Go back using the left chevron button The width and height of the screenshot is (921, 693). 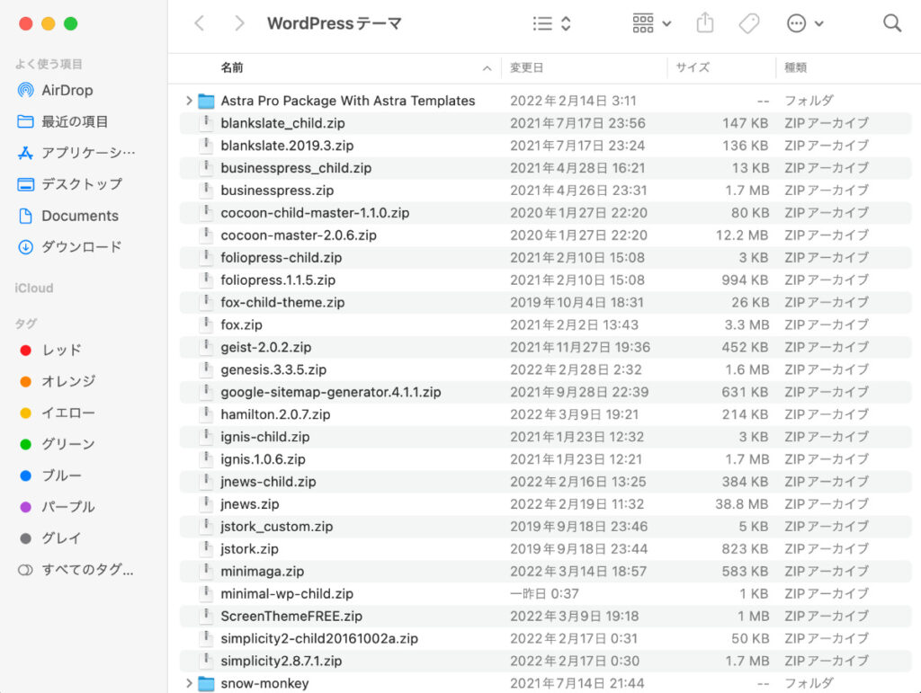coord(200,23)
